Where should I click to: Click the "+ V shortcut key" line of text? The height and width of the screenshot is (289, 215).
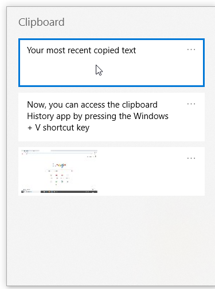(x=58, y=128)
